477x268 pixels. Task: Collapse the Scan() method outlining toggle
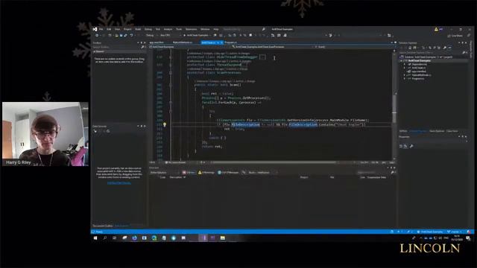pos(171,85)
